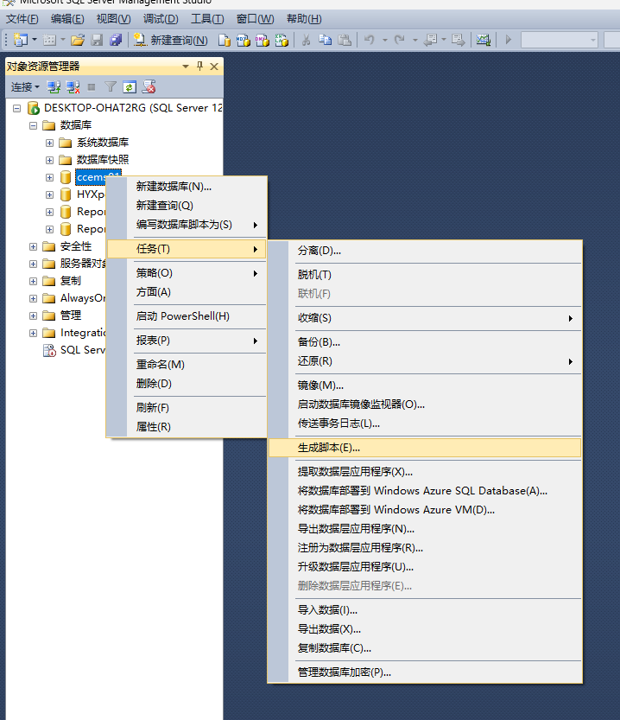Choose 启动 PowerShell(H)
Screen dimensions: 620x720
tap(187, 316)
